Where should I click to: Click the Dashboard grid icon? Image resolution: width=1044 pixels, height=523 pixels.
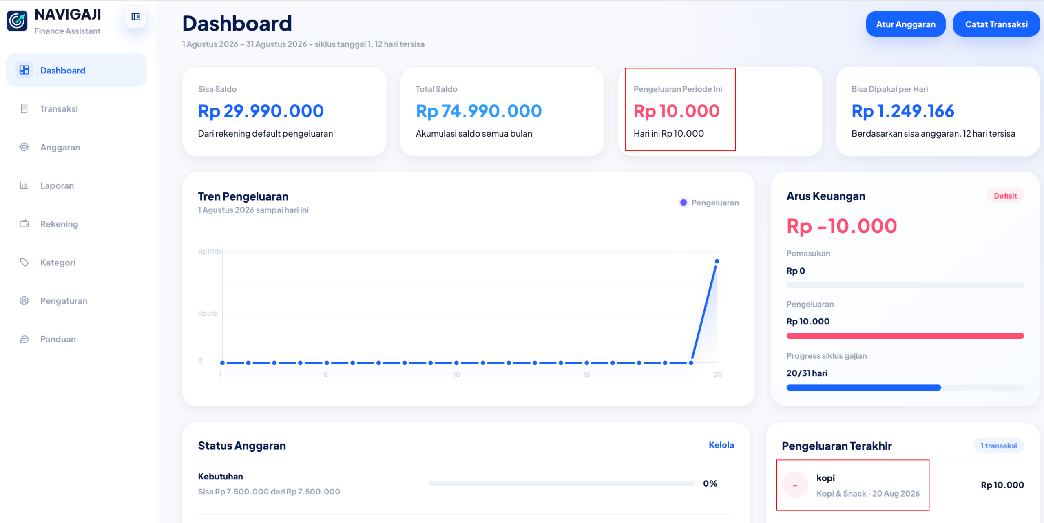pos(24,70)
